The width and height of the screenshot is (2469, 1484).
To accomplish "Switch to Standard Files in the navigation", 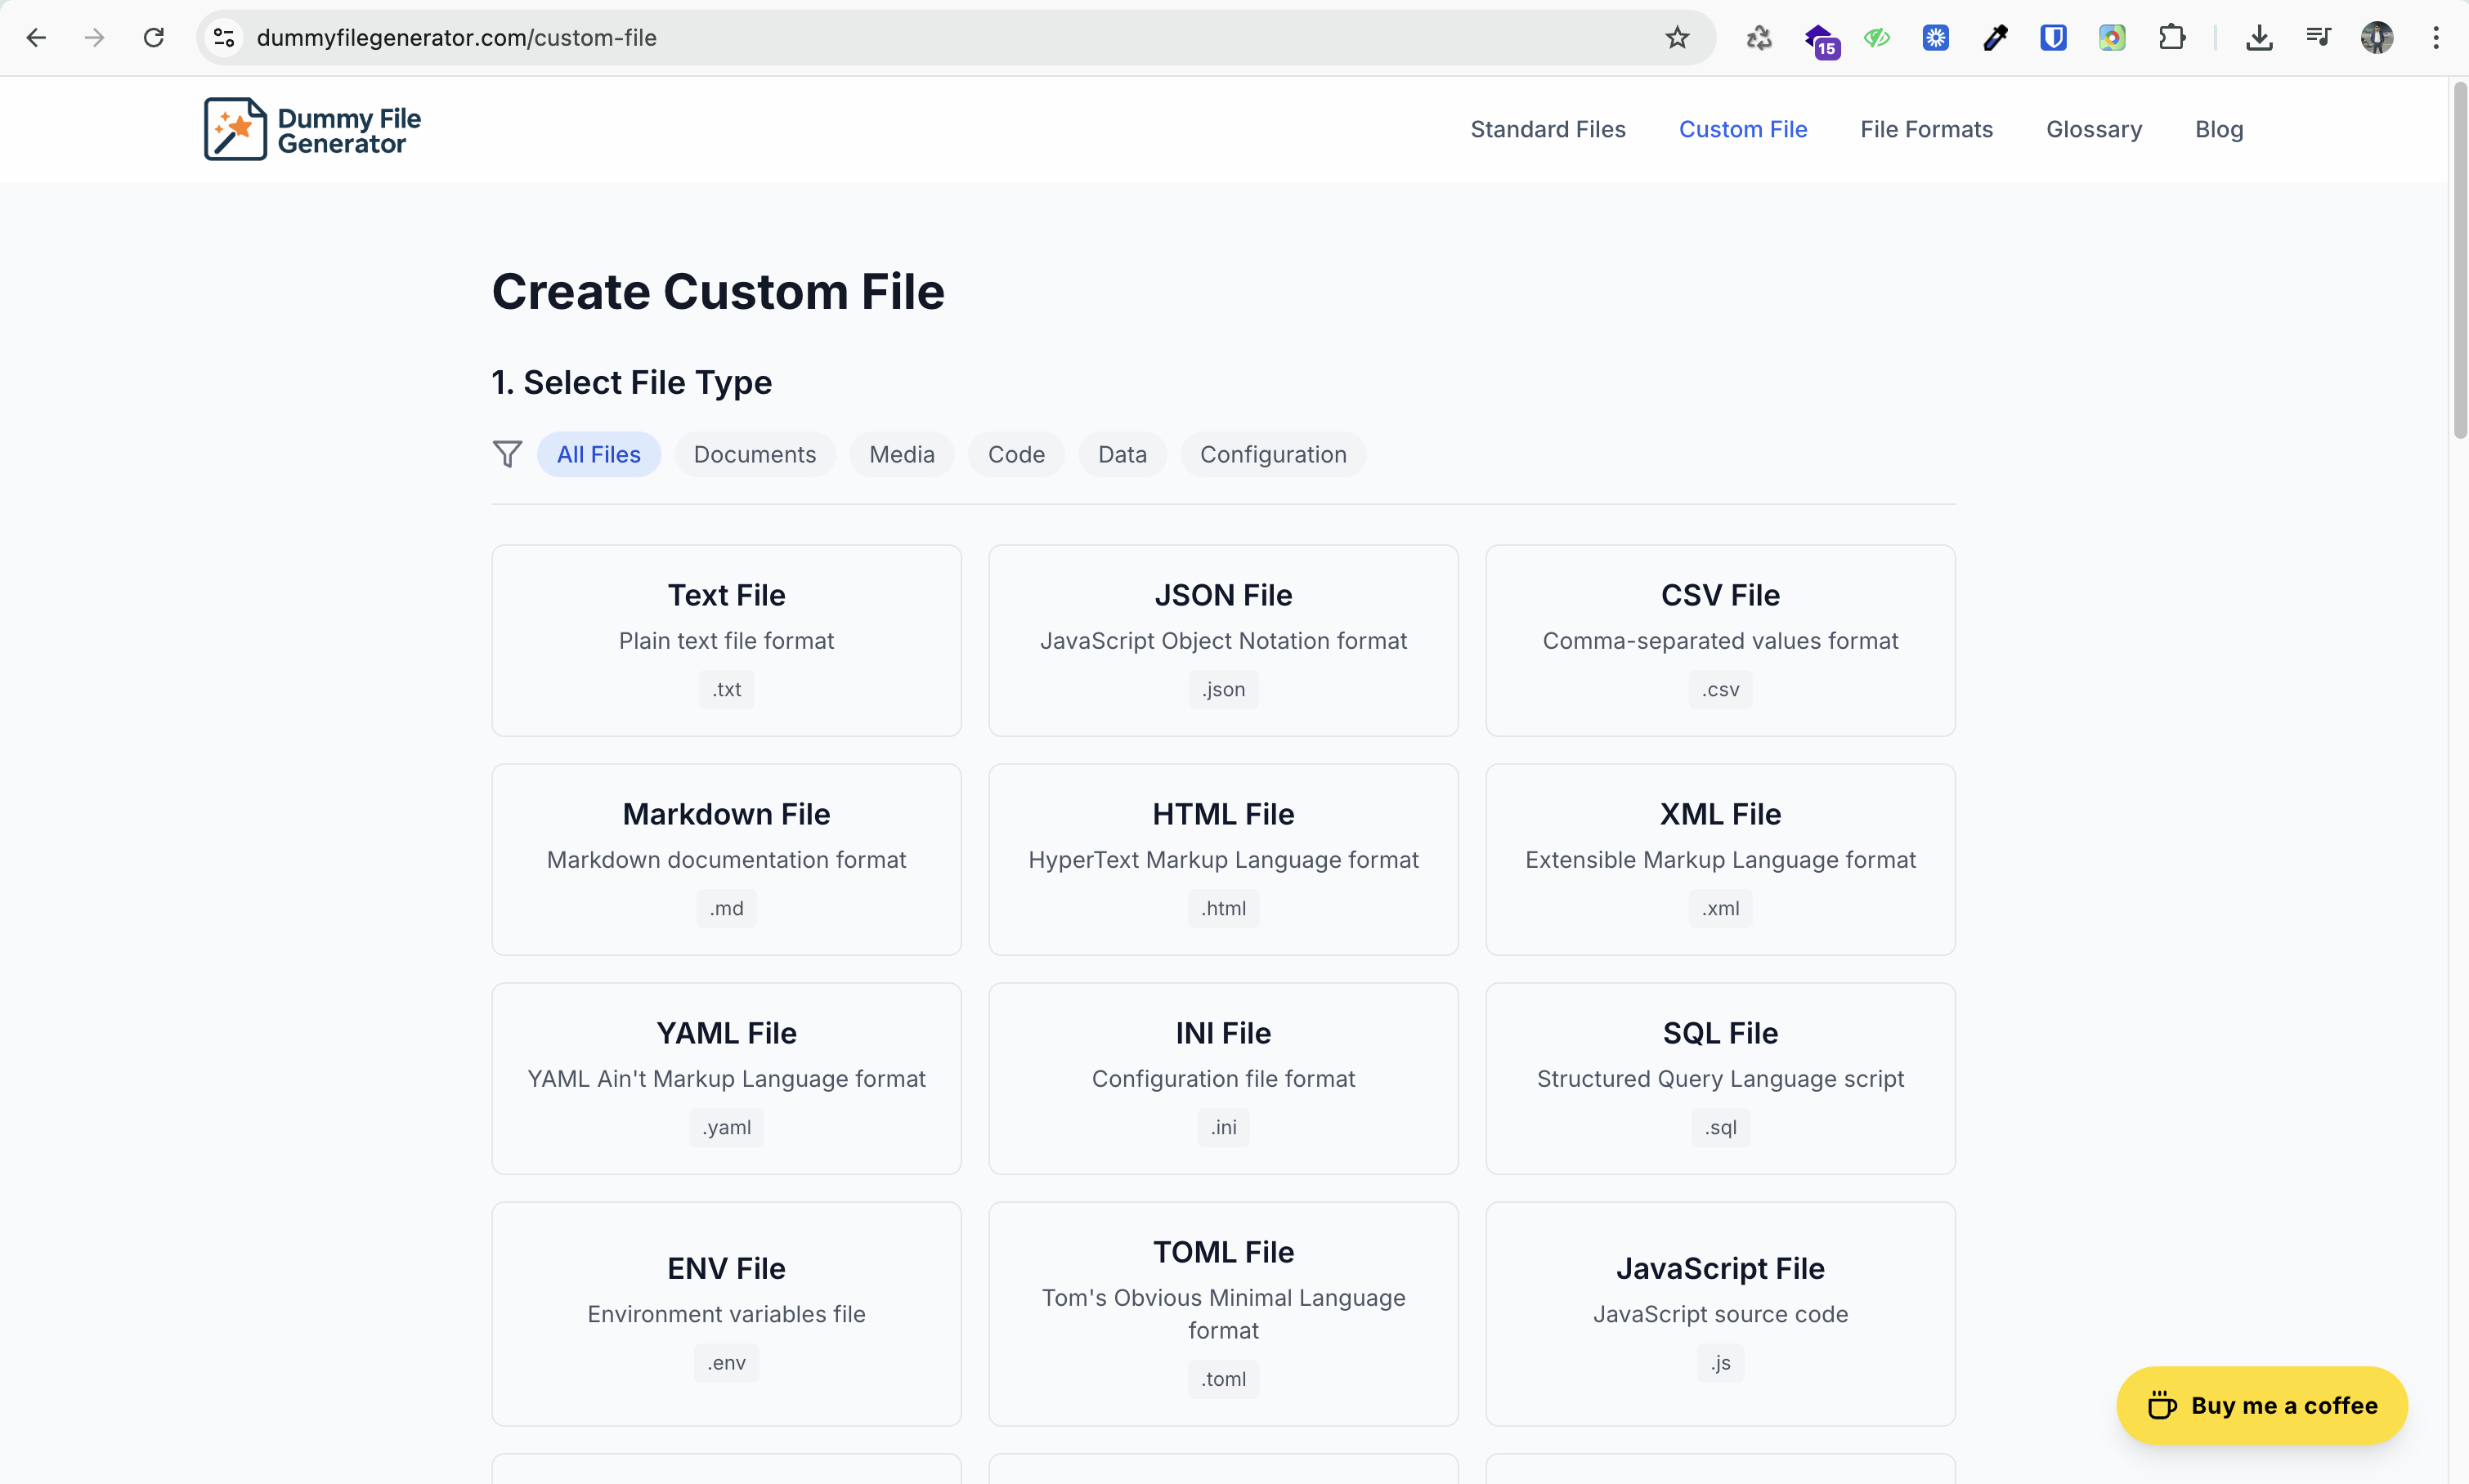I will 1548,129.
